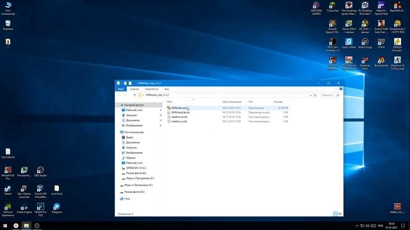Sort by Дата изменения column header
Image resolution: width=410 pixels, height=230 pixels.
pyautogui.click(x=232, y=102)
